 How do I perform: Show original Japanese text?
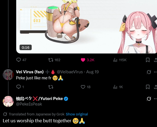[77, 114]
